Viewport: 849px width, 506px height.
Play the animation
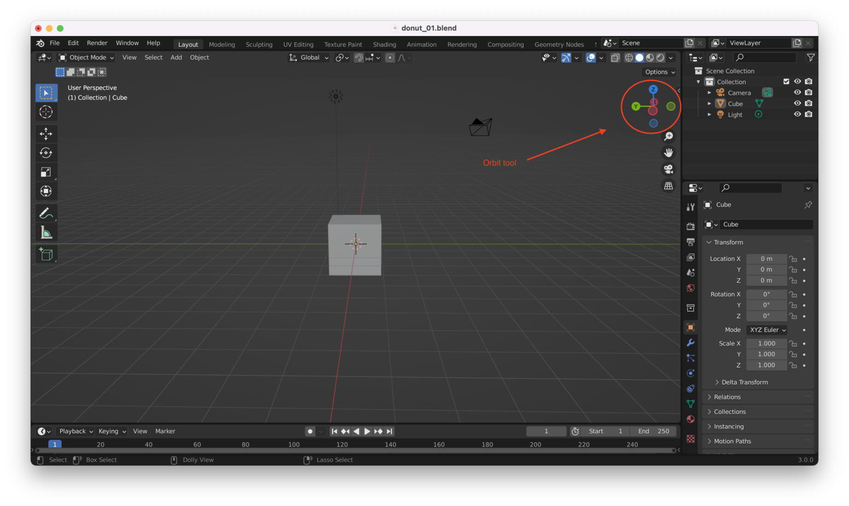(367, 431)
